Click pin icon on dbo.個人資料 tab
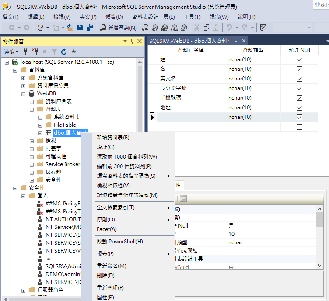The height and width of the screenshot is (301, 329). (x=235, y=41)
